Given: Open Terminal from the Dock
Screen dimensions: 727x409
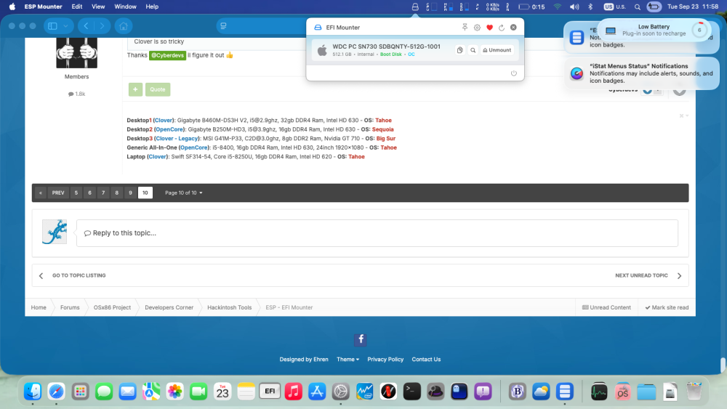Looking at the screenshot, I should [411, 392].
